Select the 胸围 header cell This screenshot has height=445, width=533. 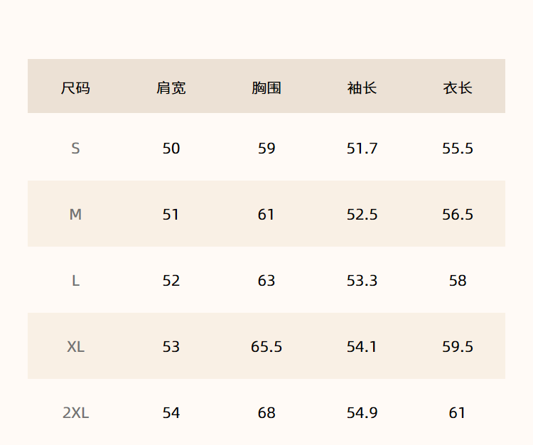(266, 88)
